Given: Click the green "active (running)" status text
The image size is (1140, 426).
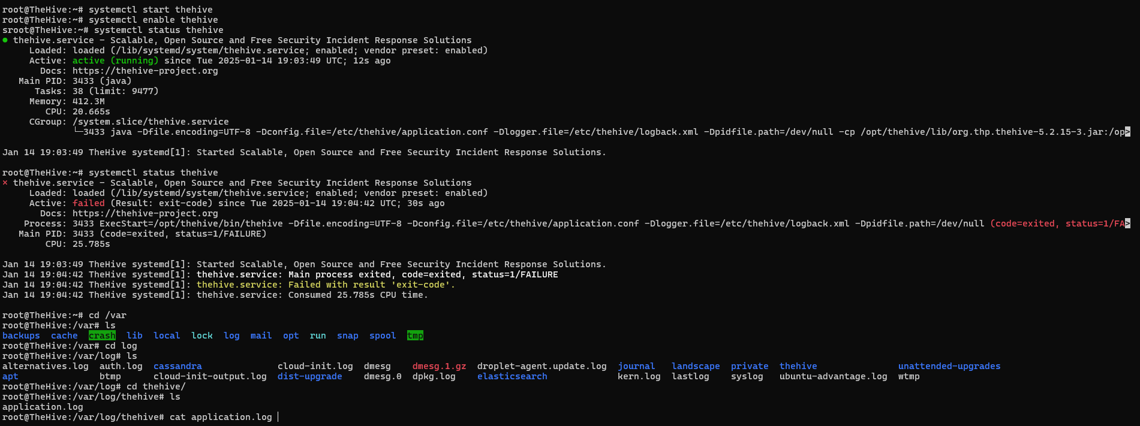Looking at the screenshot, I should coord(115,61).
